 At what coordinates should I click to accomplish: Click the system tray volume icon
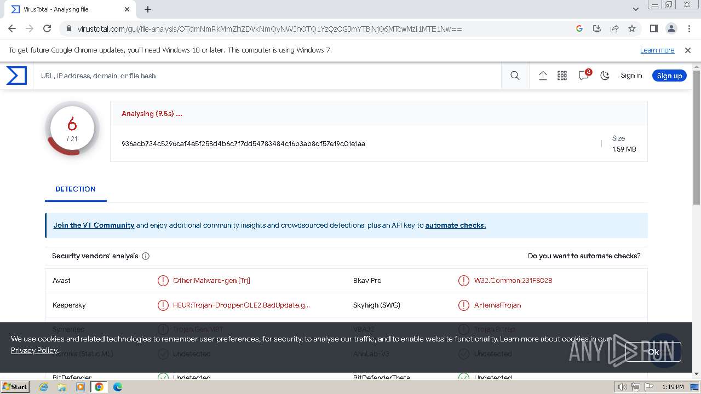(622, 387)
